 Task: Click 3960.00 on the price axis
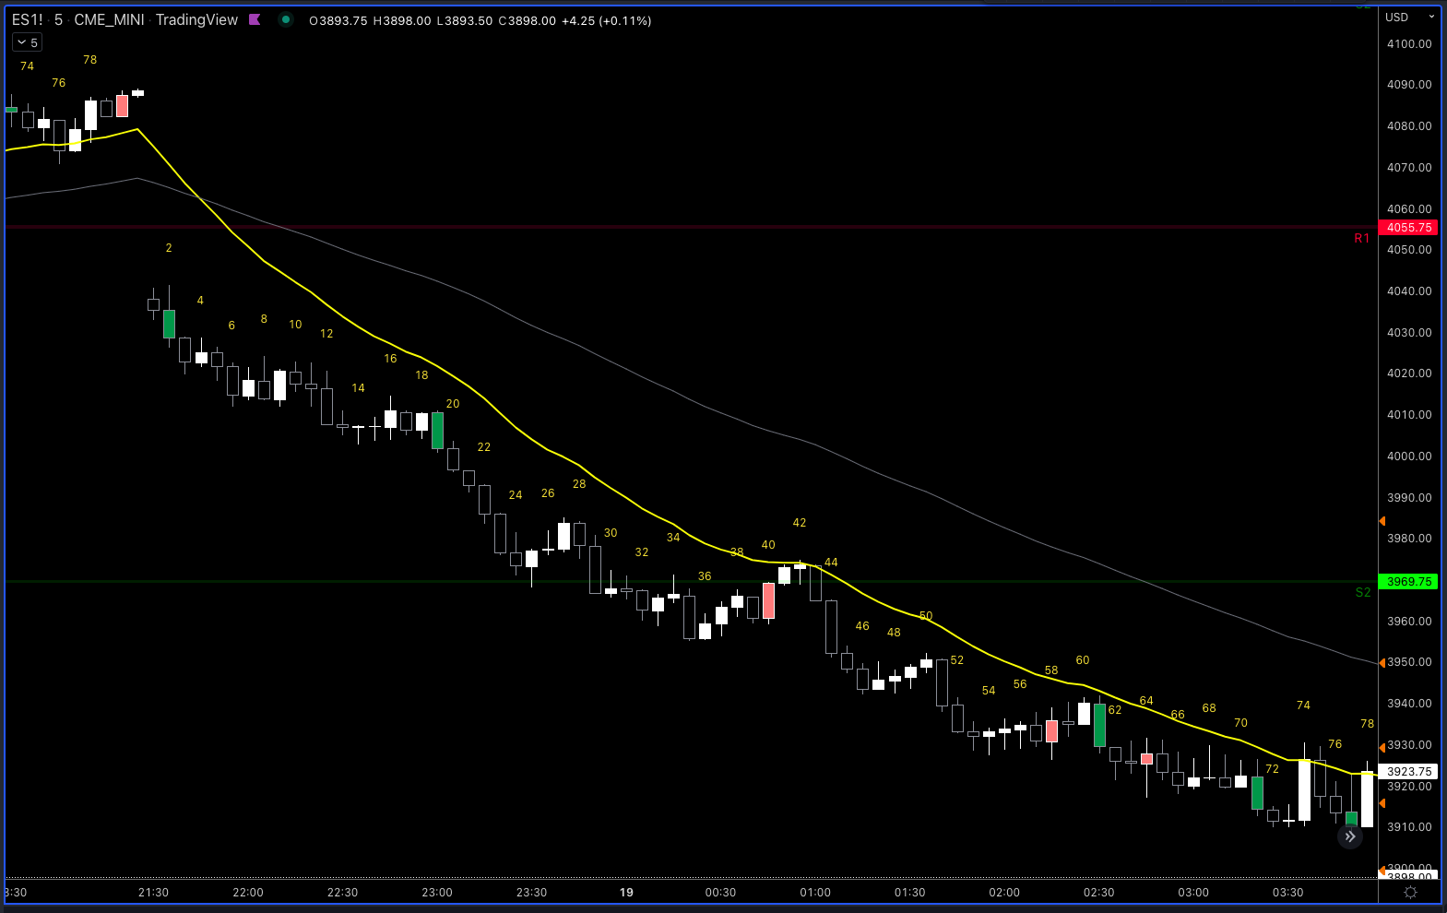1409,622
